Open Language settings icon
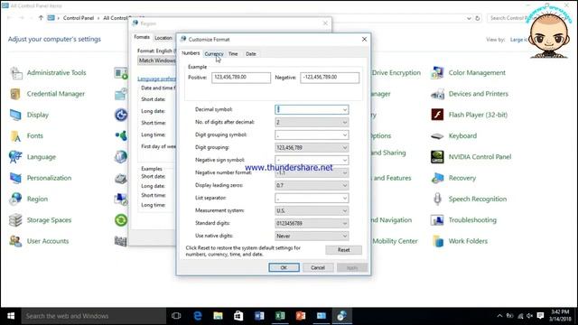This screenshot has width=578, height=325. pyautogui.click(x=15, y=157)
